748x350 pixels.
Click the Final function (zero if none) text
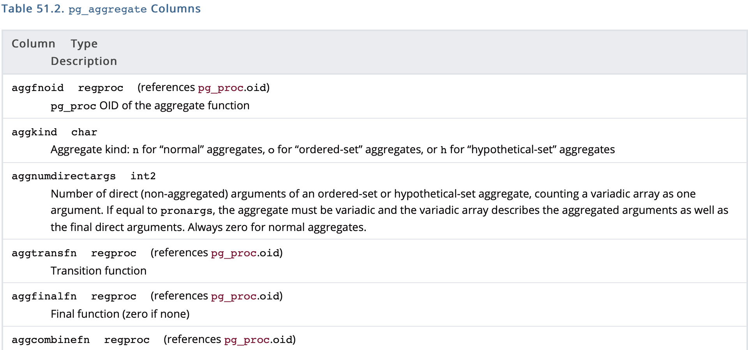[120, 314]
